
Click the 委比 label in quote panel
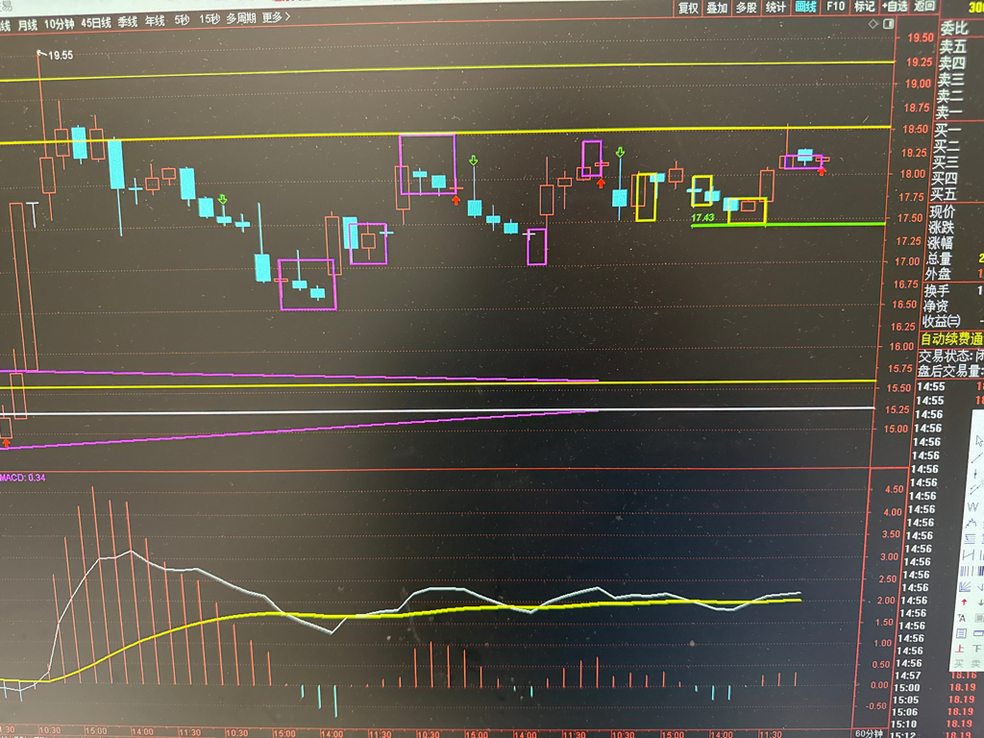coord(954,28)
